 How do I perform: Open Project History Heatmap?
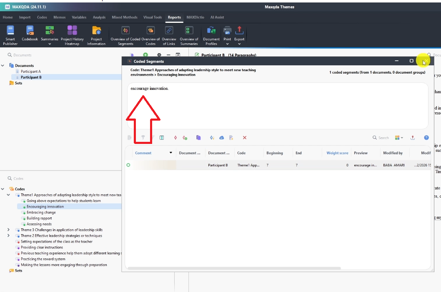[x=72, y=35]
